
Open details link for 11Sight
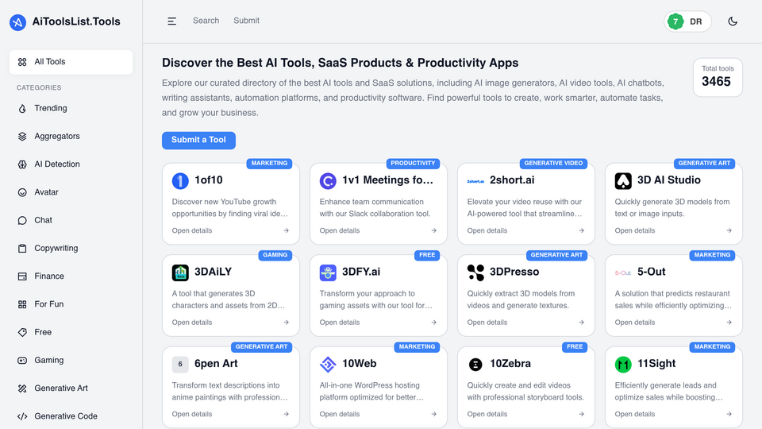(635, 414)
